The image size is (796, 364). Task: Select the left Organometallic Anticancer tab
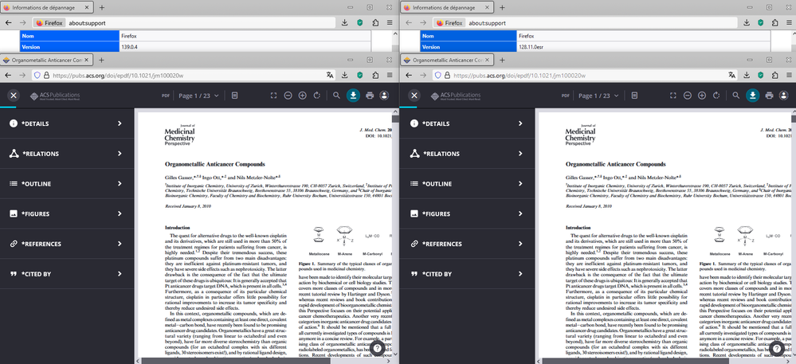pyautogui.click(x=47, y=60)
